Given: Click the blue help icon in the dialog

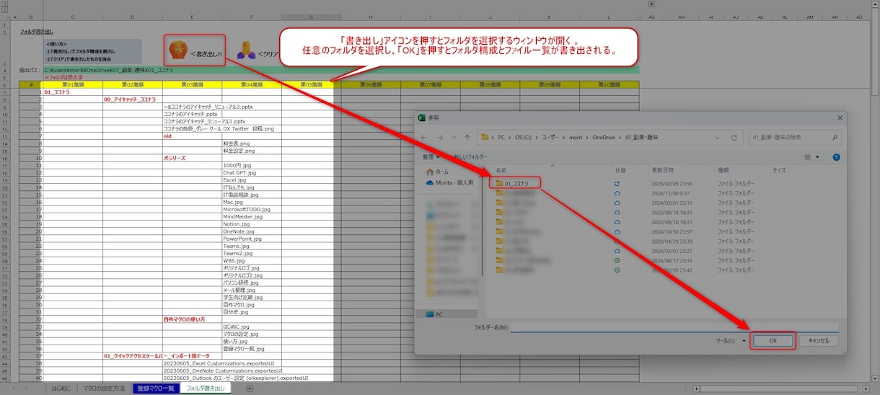Looking at the screenshot, I should pyautogui.click(x=835, y=157).
